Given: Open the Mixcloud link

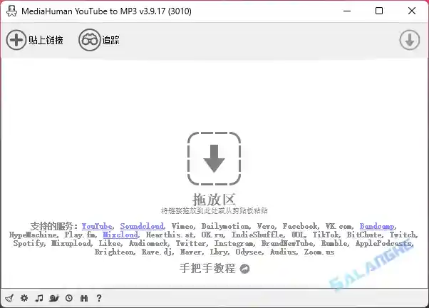Looking at the screenshot, I should pyautogui.click(x=120, y=235).
